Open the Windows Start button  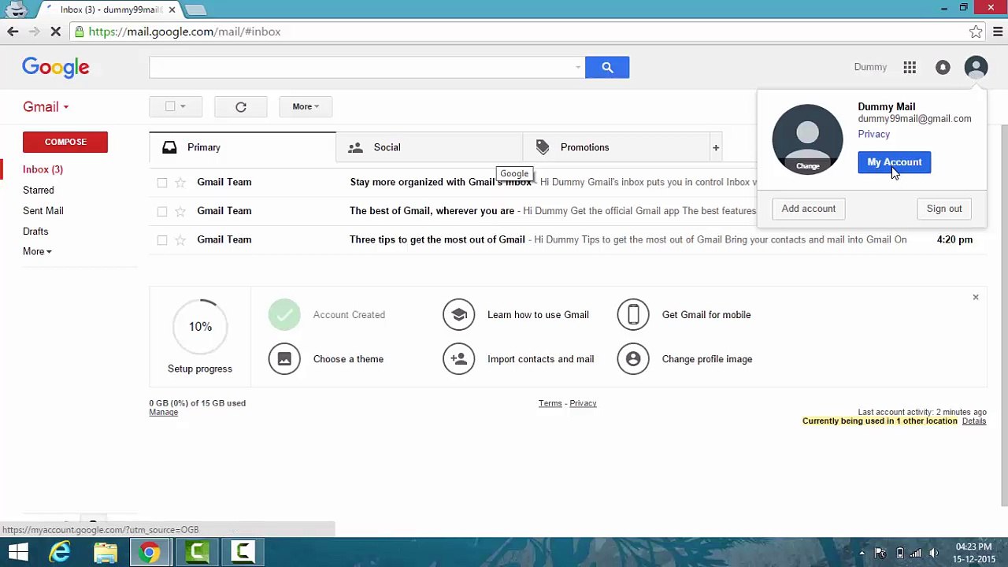18,552
